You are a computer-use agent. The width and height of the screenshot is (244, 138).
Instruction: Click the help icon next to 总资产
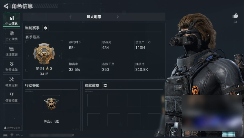click(x=149, y=42)
